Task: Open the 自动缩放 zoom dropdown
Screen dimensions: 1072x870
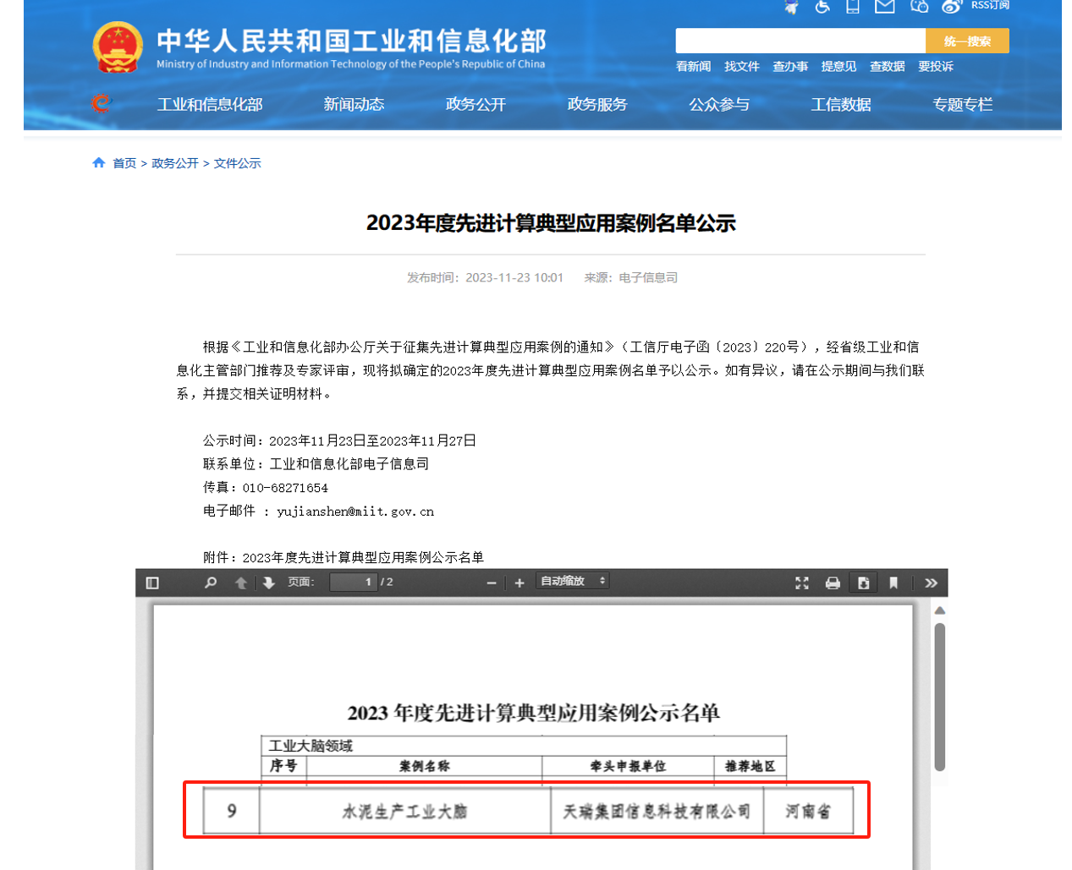Action: click(573, 581)
